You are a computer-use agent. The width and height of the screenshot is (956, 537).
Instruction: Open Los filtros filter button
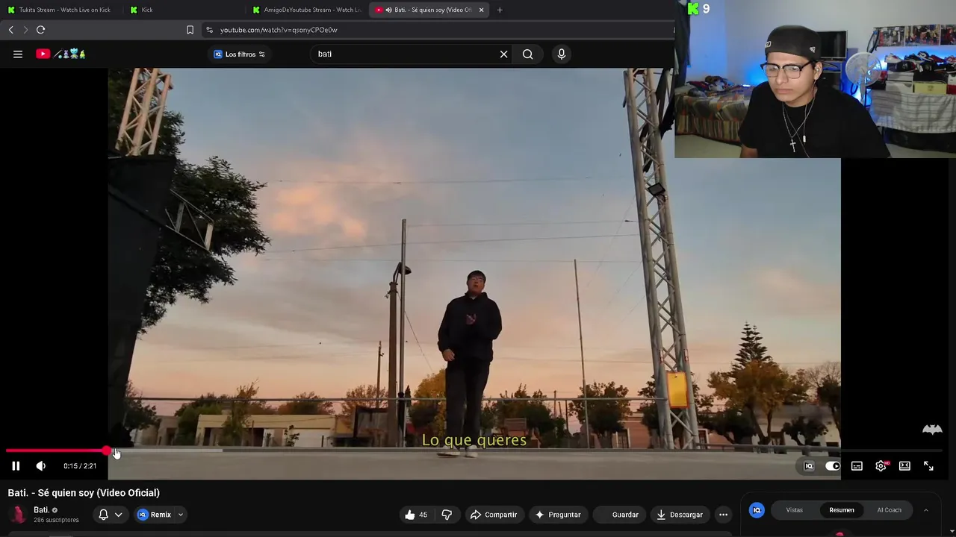pos(240,54)
